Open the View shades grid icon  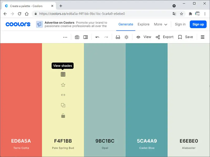pos(63,74)
